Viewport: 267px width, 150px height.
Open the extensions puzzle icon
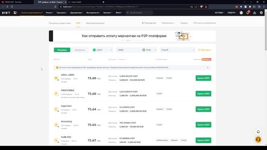(250, 7)
